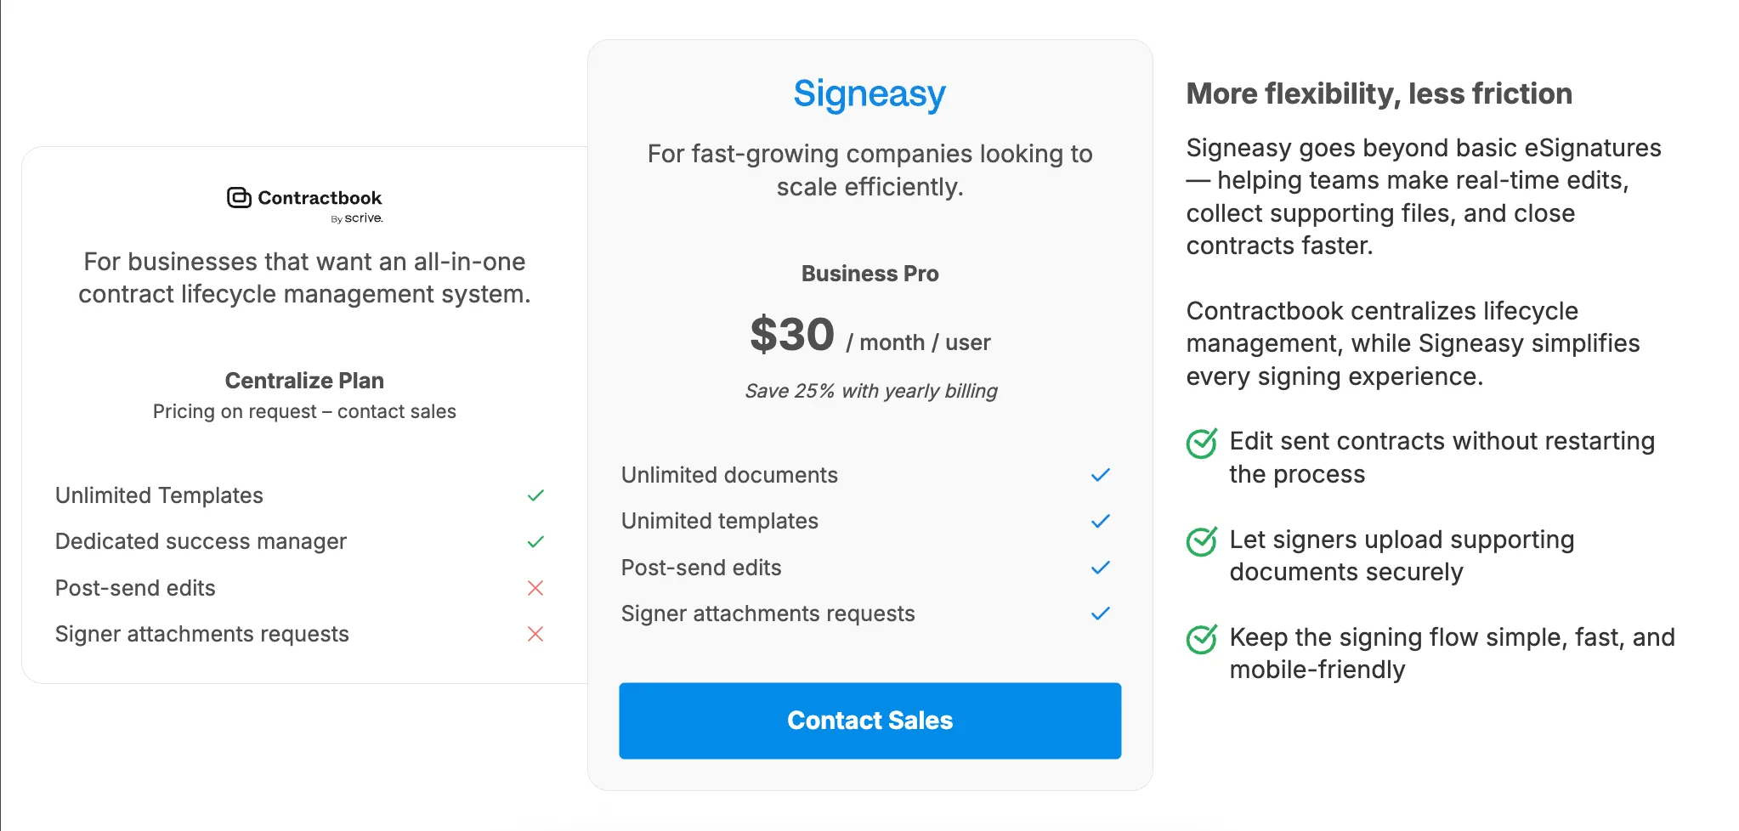Click red X beside Contractbook Signer attachments requests
Screen dimensions: 1739x831
click(x=535, y=634)
